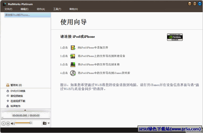Open 在线视频下载 tool
203x133 pixels.
[x=18, y=101]
